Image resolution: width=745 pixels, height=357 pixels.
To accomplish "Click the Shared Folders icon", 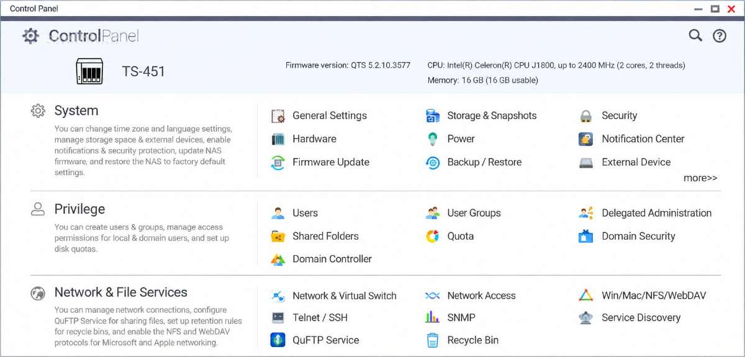I will 278,237.
